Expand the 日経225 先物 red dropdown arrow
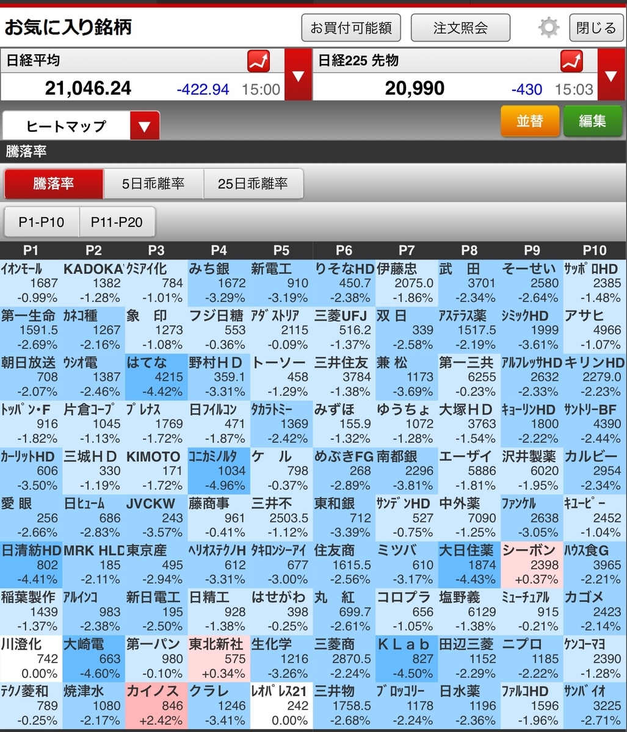 tap(611, 75)
